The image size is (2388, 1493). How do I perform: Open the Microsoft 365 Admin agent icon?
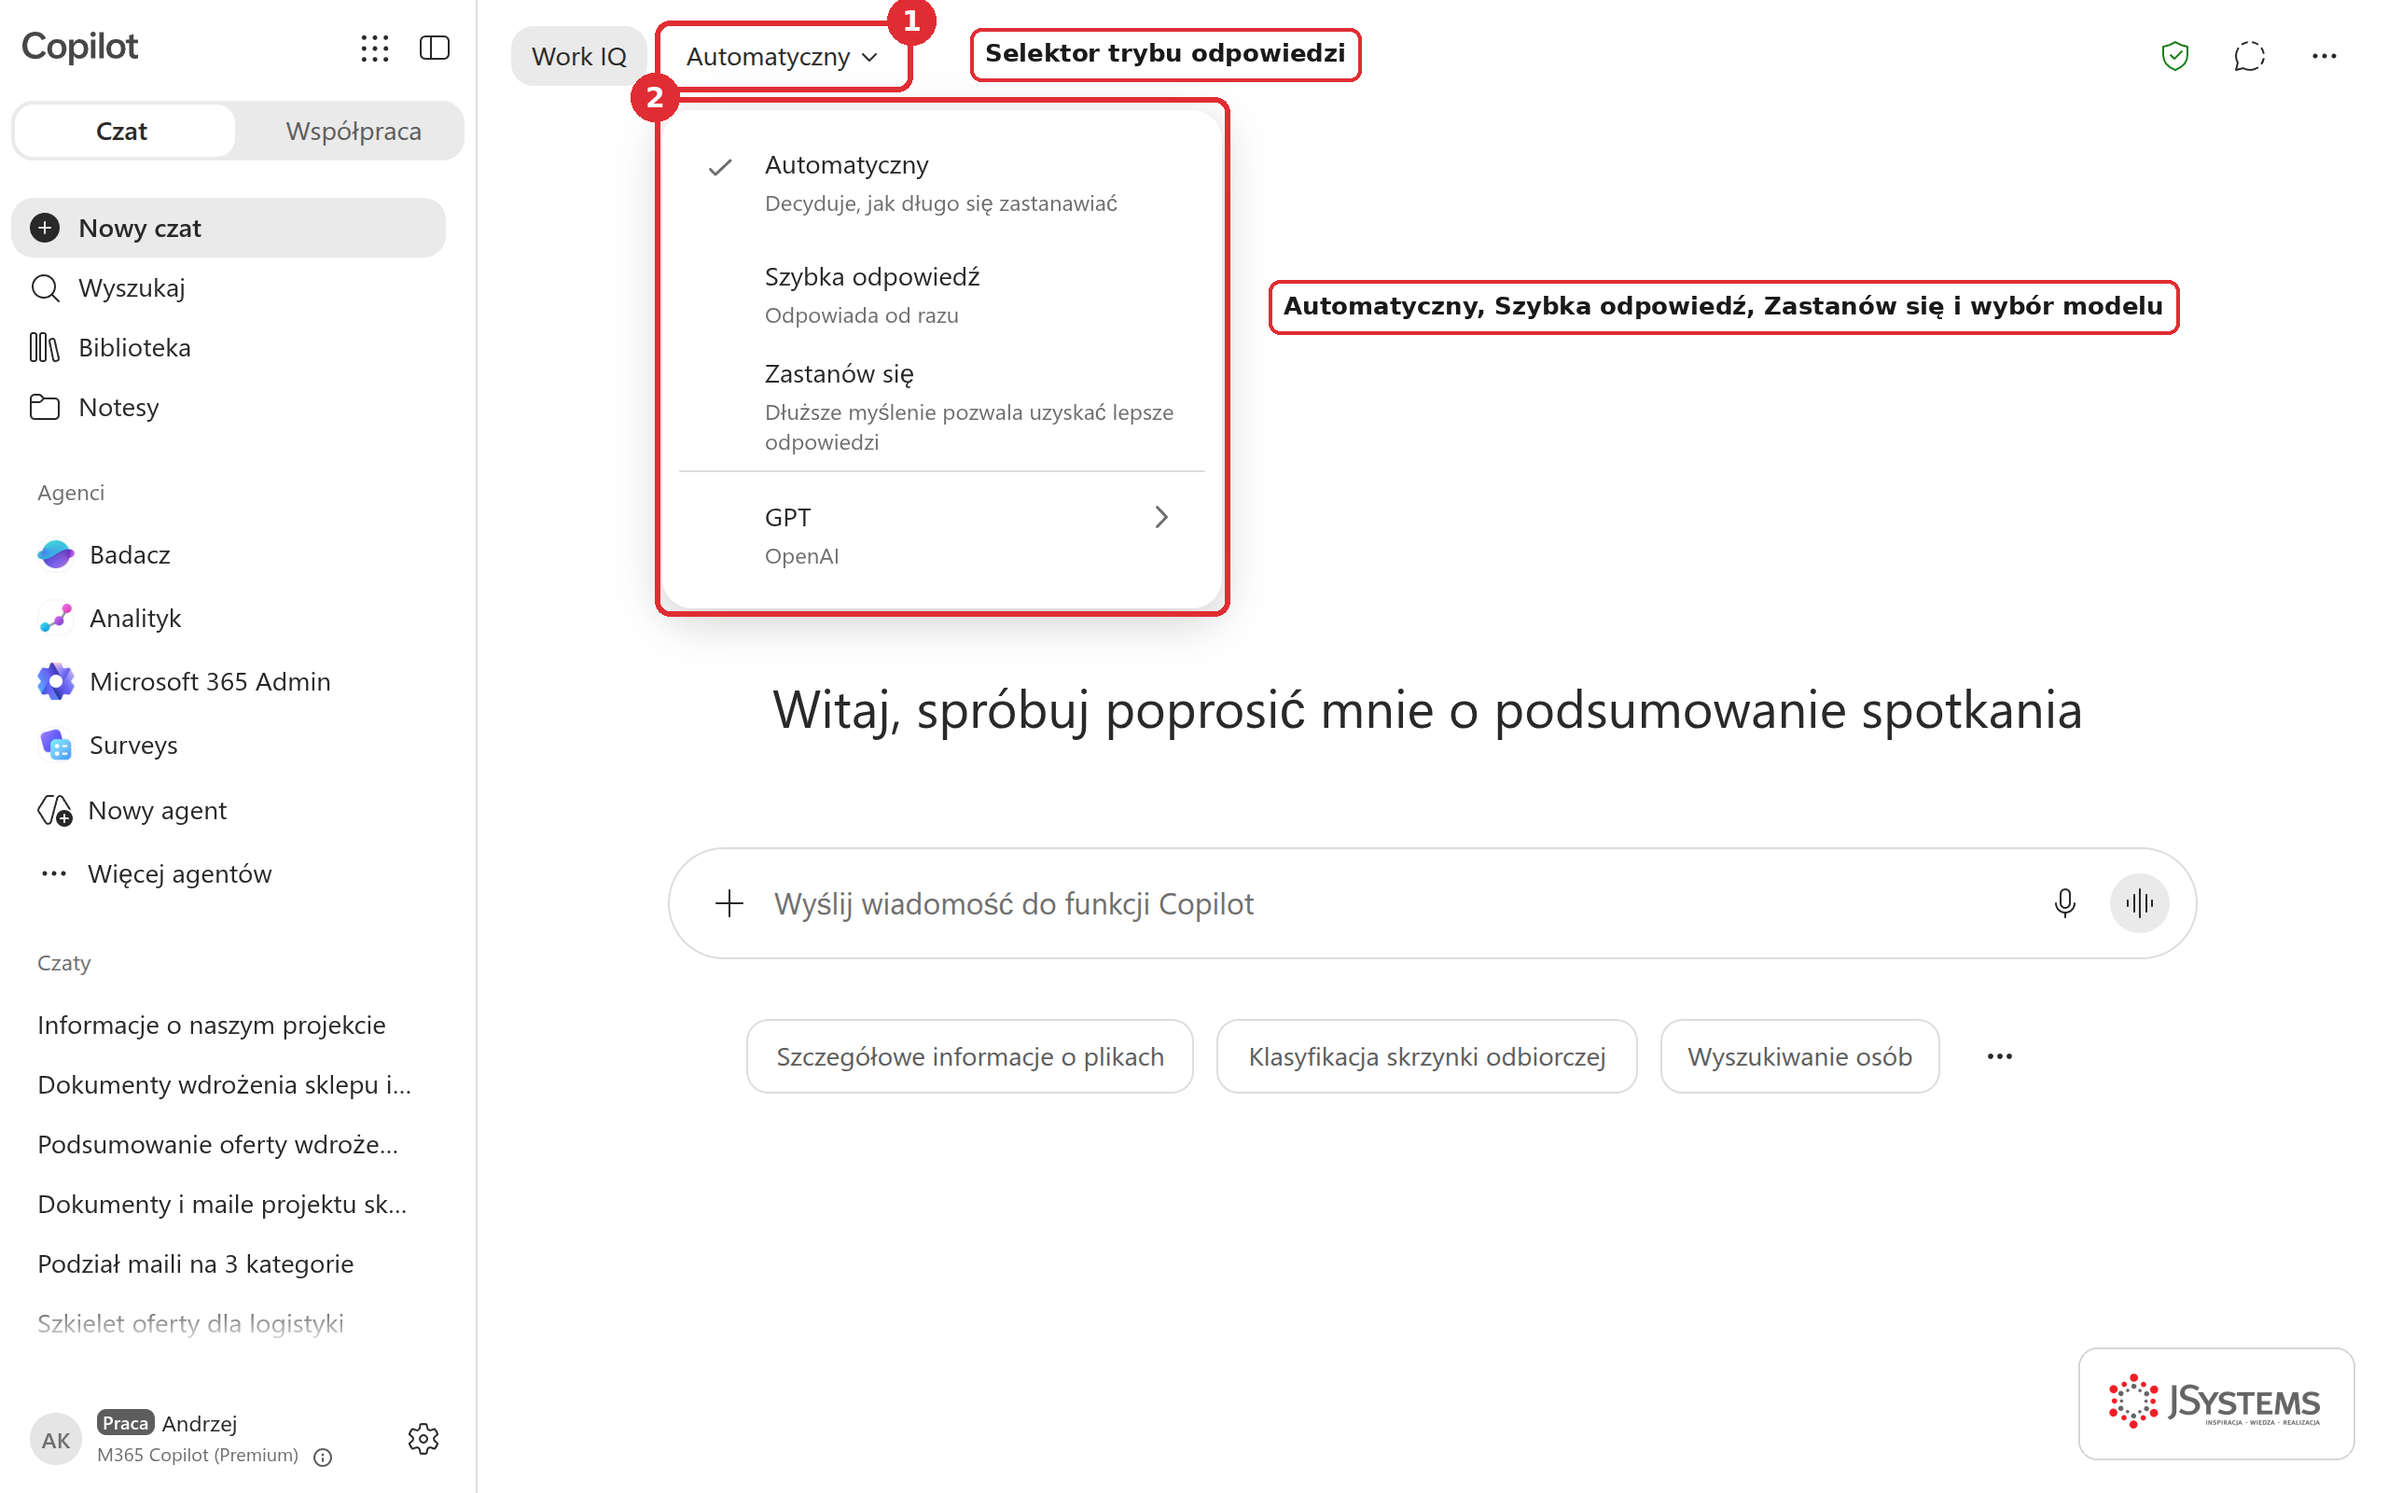pos(55,681)
